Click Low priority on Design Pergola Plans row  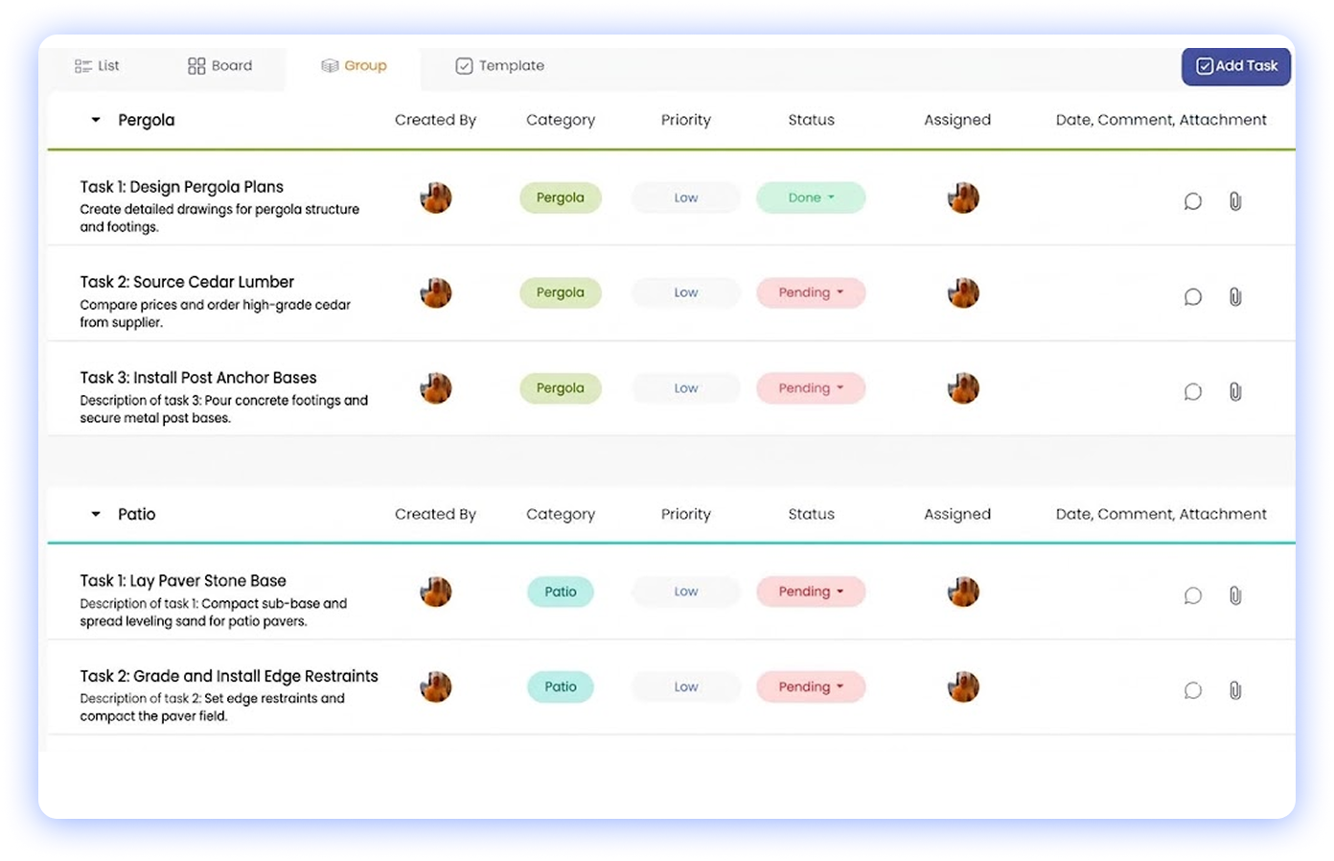click(x=686, y=198)
